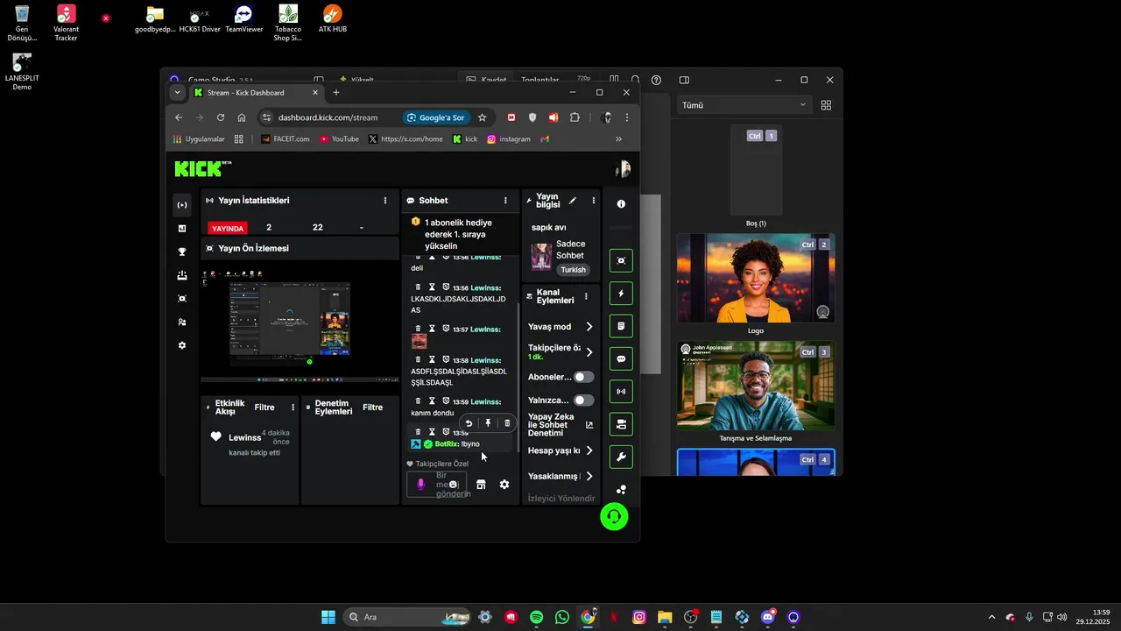Click the Windows Start button
The width and height of the screenshot is (1121, 631).
(x=328, y=617)
